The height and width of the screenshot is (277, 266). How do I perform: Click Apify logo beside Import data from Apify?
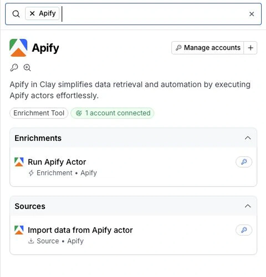point(19,230)
